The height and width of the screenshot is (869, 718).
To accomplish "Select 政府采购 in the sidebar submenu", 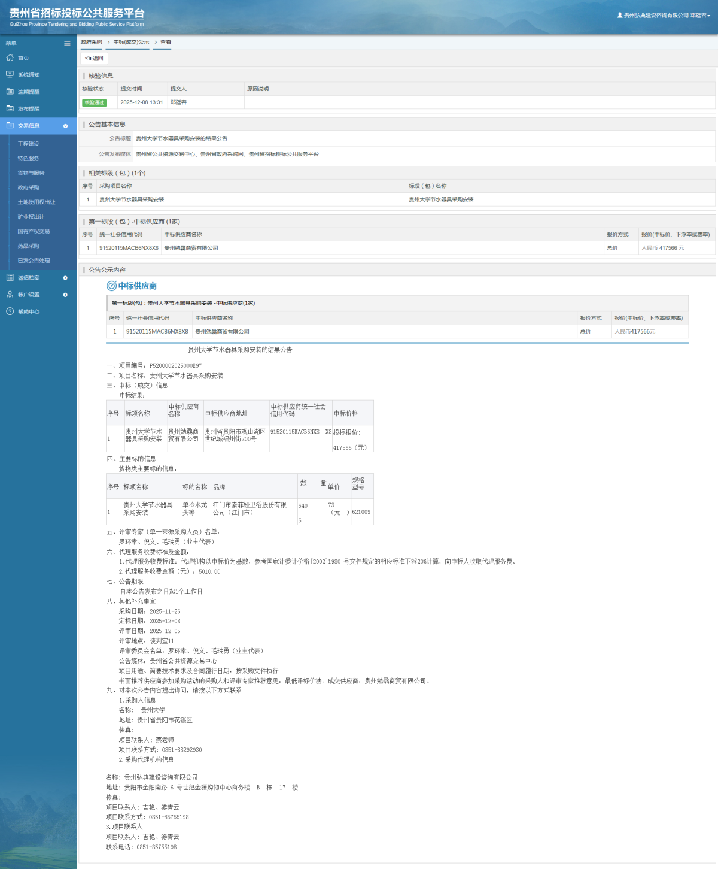I will click(28, 187).
